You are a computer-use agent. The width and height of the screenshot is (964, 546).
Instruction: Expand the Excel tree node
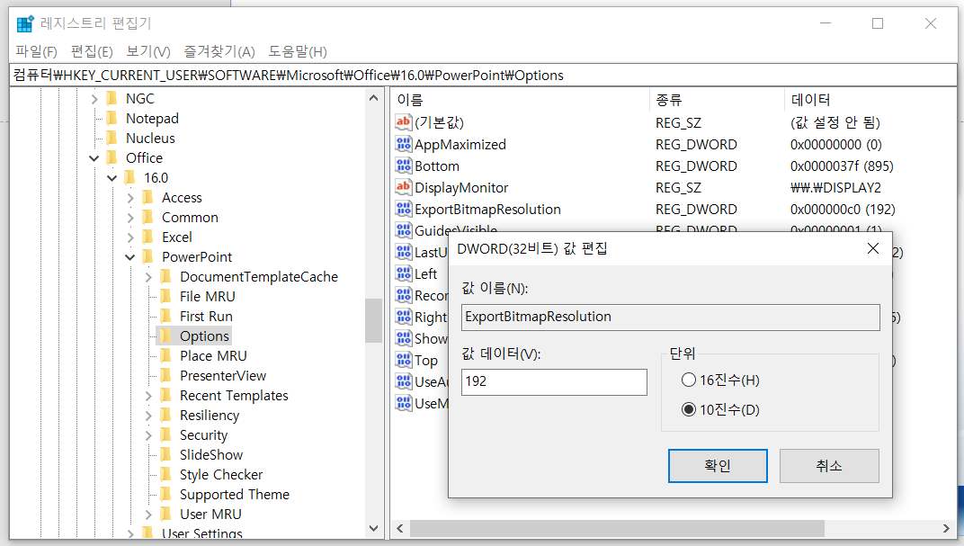(130, 237)
